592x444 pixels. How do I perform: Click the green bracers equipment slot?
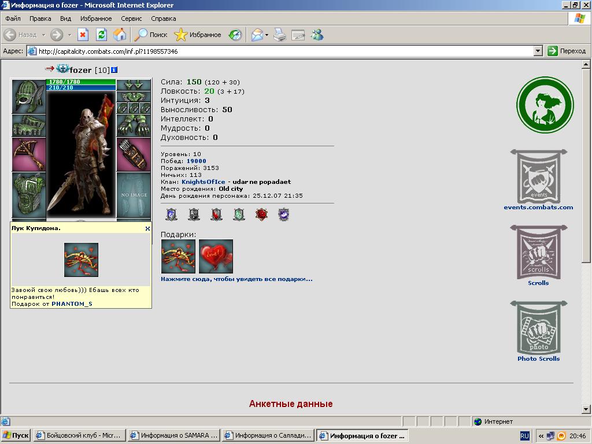(x=29, y=125)
